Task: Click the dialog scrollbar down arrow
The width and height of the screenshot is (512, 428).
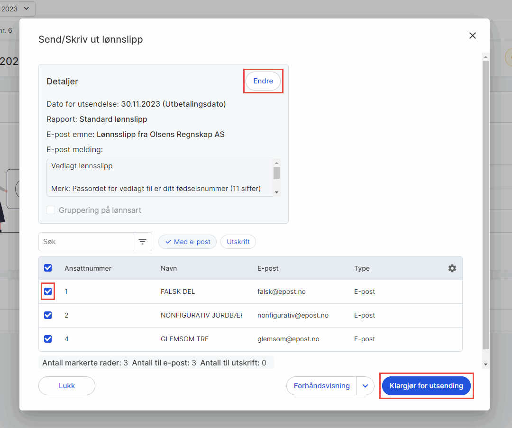Action: (x=485, y=364)
